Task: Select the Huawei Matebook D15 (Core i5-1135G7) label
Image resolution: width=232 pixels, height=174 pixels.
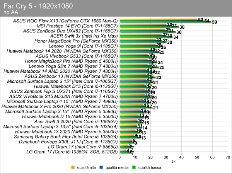Action: [76, 86]
